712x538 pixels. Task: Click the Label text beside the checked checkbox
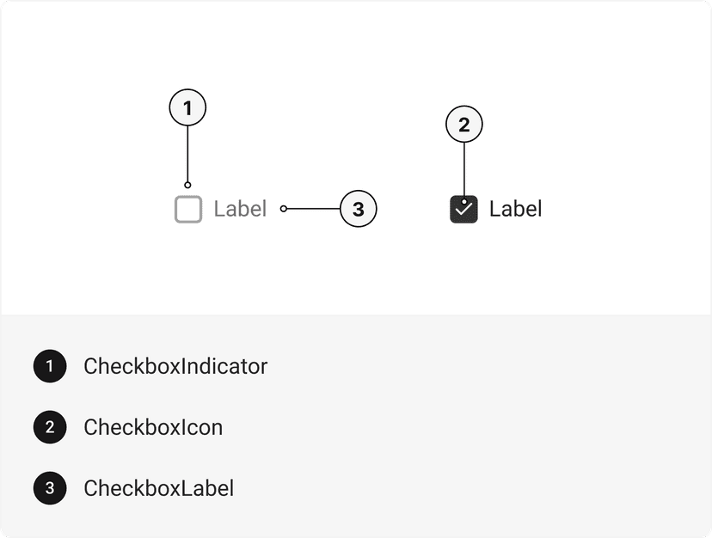515,208
